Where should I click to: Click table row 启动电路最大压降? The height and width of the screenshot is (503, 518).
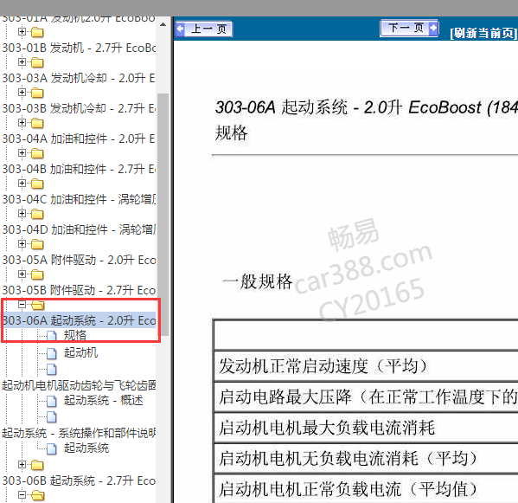[x=366, y=397]
